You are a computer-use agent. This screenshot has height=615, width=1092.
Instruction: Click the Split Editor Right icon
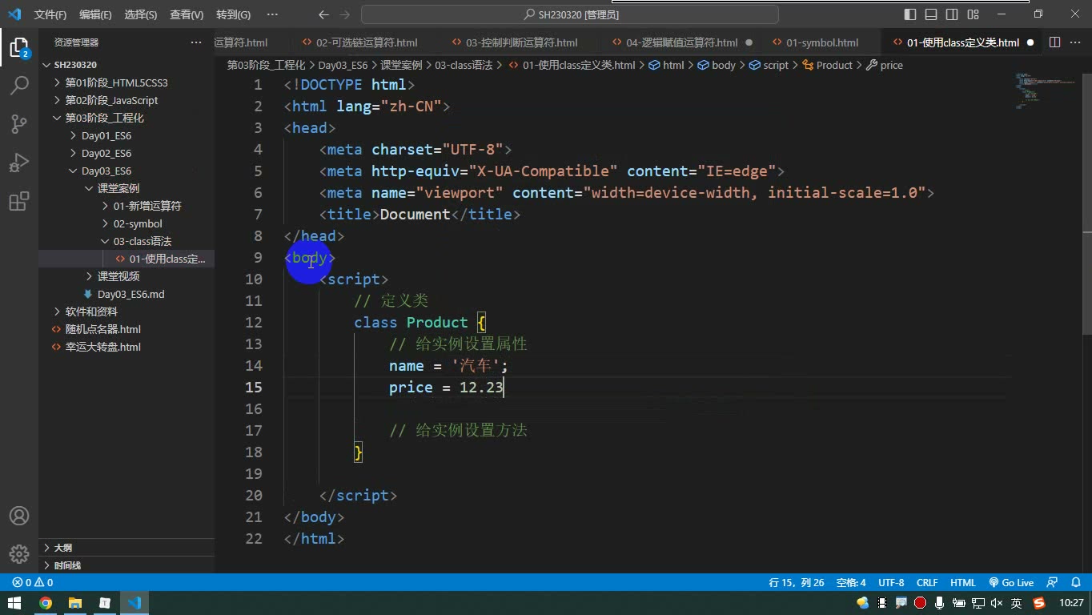tap(1054, 42)
